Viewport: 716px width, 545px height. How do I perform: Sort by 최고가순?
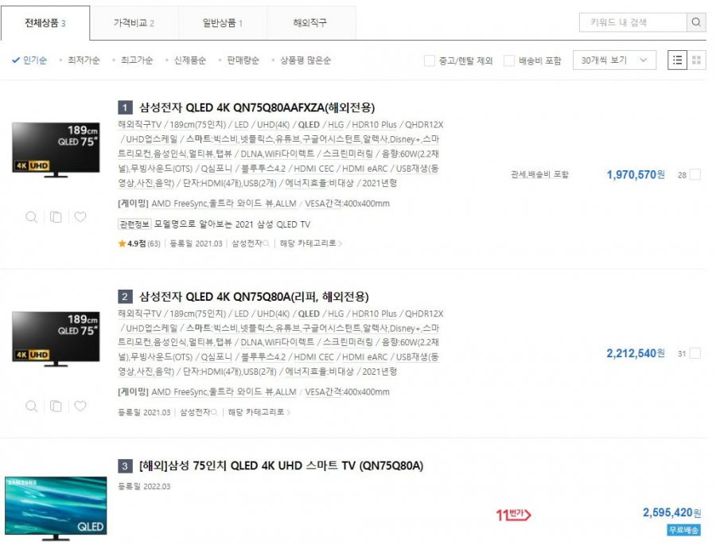coord(137,60)
